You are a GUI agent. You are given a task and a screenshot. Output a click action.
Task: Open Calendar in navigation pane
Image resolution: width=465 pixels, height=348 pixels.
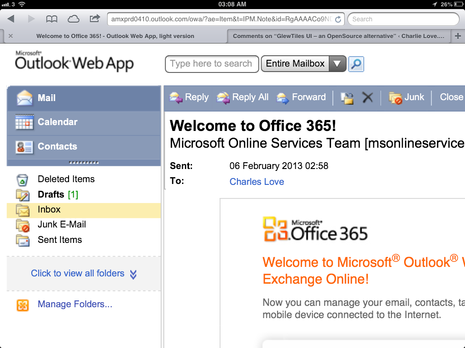tap(84, 122)
